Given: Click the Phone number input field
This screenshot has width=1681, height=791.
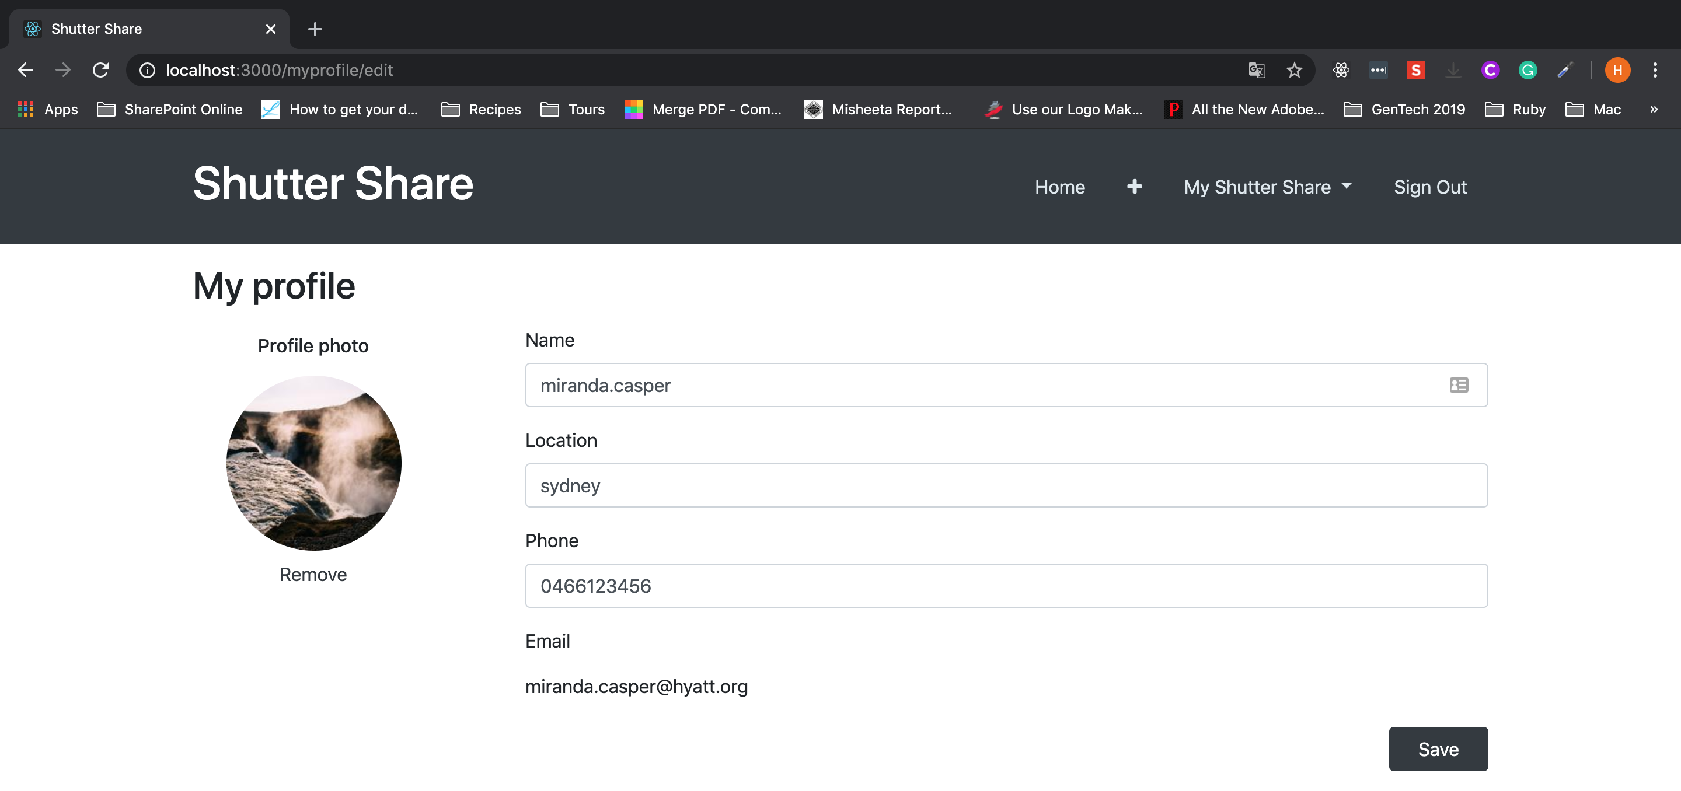Looking at the screenshot, I should click(1007, 585).
